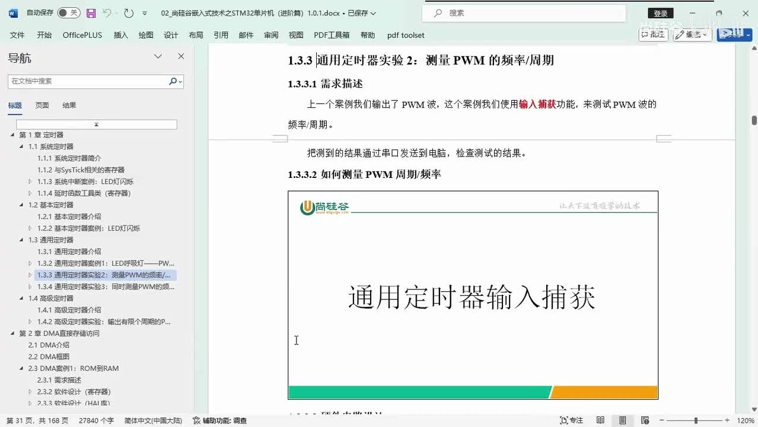This screenshot has height=427, width=758.
Task: Expand 1.4.2 高级定时器实验 heading
Action: point(31,322)
